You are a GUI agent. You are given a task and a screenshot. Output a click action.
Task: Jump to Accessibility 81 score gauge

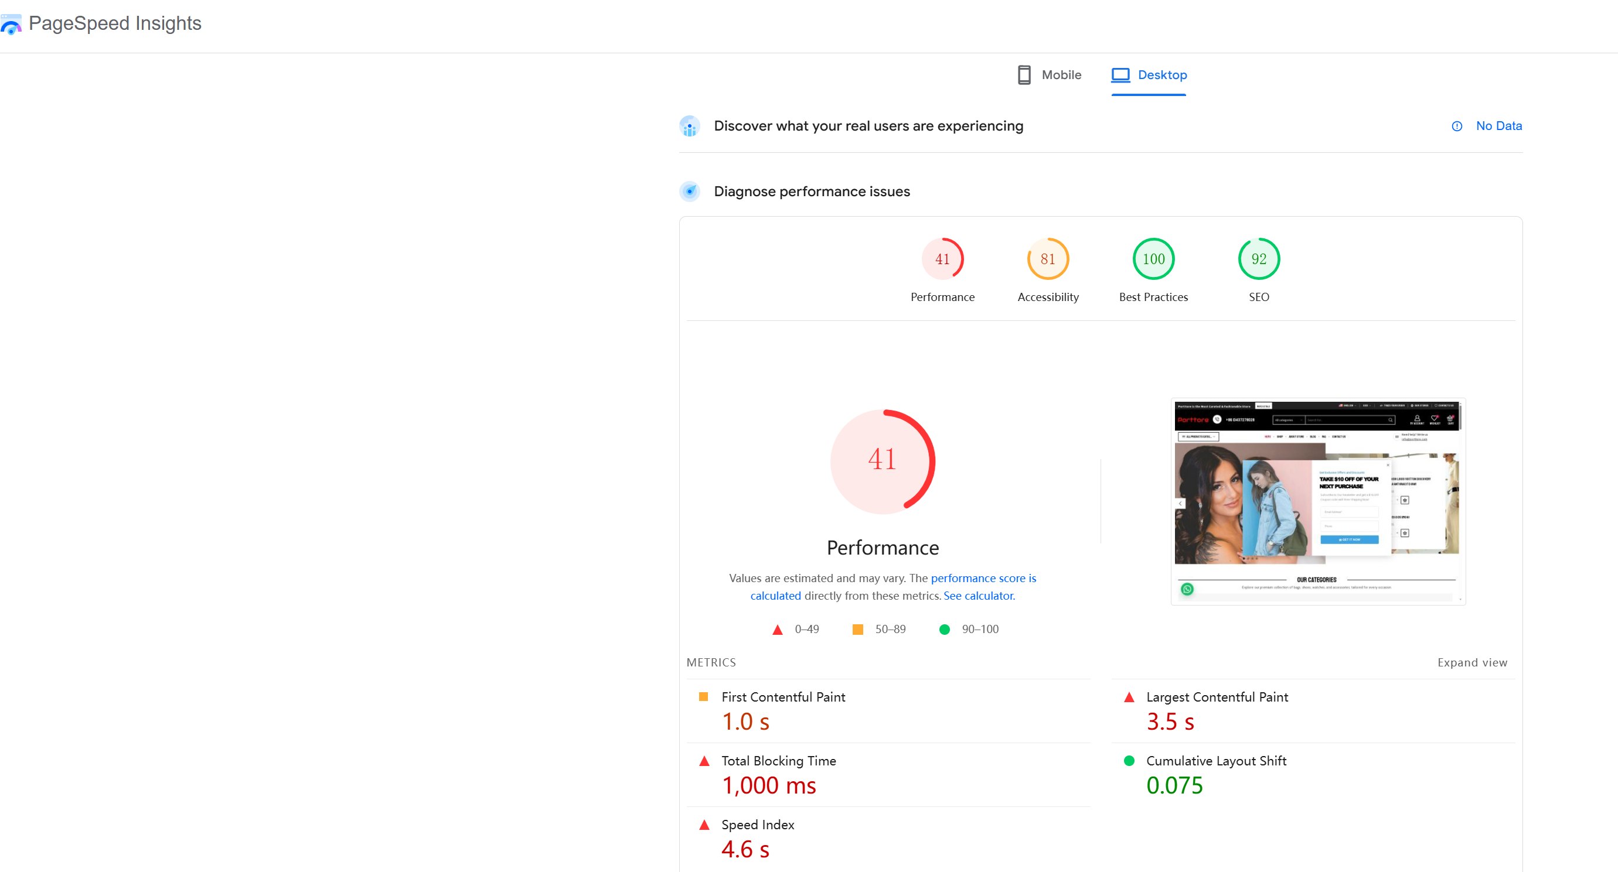[1047, 259]
